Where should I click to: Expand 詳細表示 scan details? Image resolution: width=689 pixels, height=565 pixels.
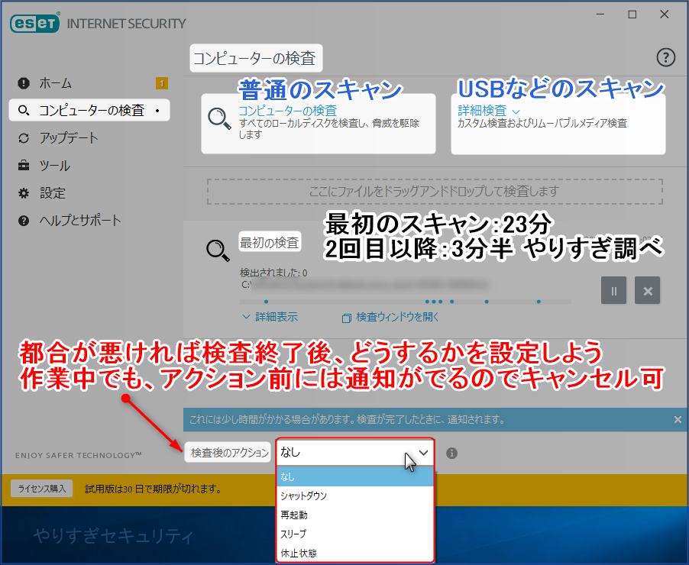[x=270, y=317]
